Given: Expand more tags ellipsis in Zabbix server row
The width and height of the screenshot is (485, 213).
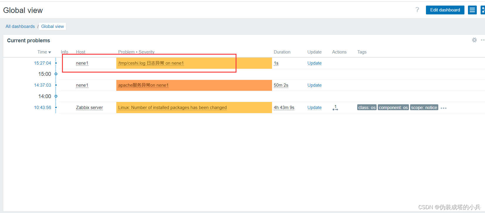Looking at the screenshot, I should click(x=444, y=108).
